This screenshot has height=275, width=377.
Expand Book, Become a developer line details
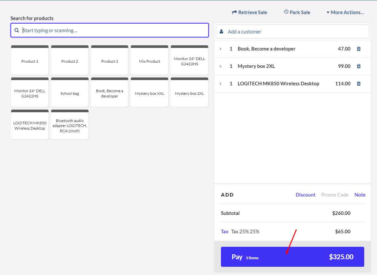click(x=220, y=49)
